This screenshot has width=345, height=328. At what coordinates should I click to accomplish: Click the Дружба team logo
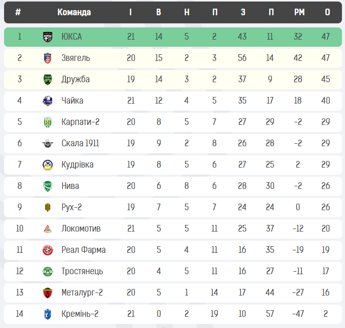tap(47, 79)
